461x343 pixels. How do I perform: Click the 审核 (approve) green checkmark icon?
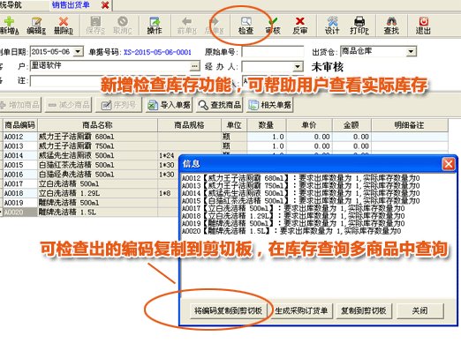(x=273, y=26)
